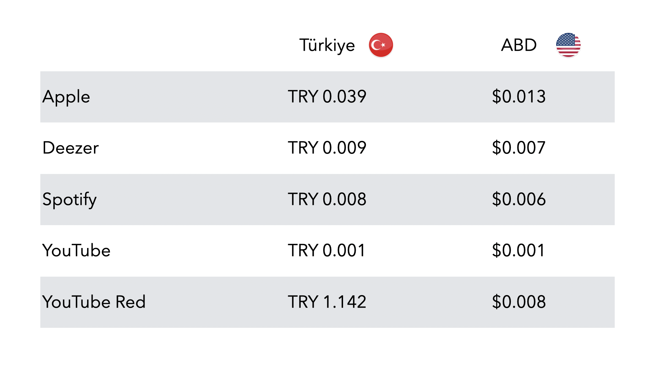667x365 pixels.
Task: Click the Turkish flag icon
Action: (381, 45)
